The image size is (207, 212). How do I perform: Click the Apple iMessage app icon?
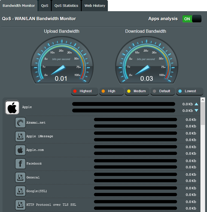[20, 136]
